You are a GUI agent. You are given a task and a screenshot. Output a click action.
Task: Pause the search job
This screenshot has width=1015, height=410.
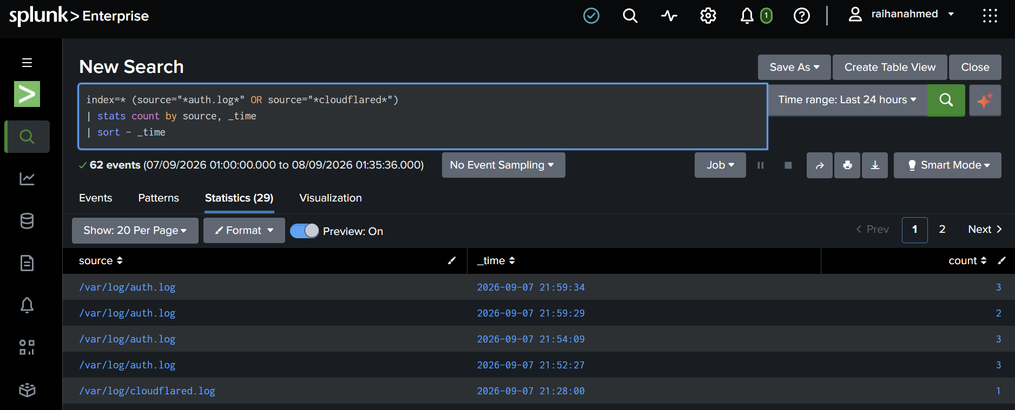point(761,165)
